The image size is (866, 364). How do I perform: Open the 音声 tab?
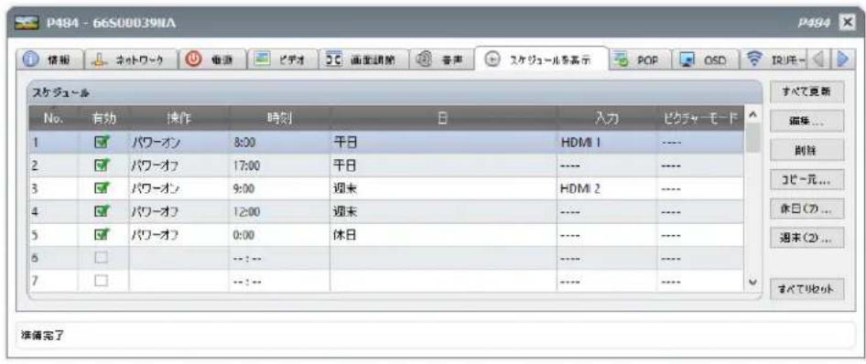442,59
